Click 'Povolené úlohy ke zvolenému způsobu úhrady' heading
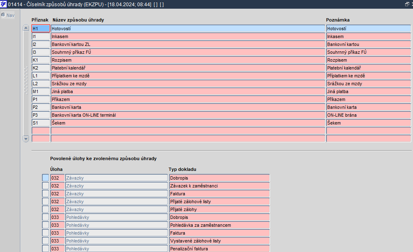The image size is (413, 252). pyautogui.click(x=103, y=158)
